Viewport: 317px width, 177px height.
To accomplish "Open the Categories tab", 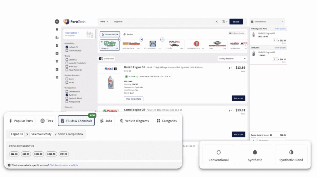I will pos(167,121).
